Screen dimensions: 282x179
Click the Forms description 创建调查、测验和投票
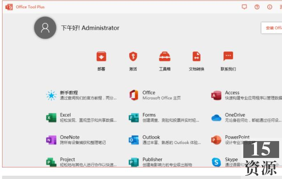[x=171, y=120]
